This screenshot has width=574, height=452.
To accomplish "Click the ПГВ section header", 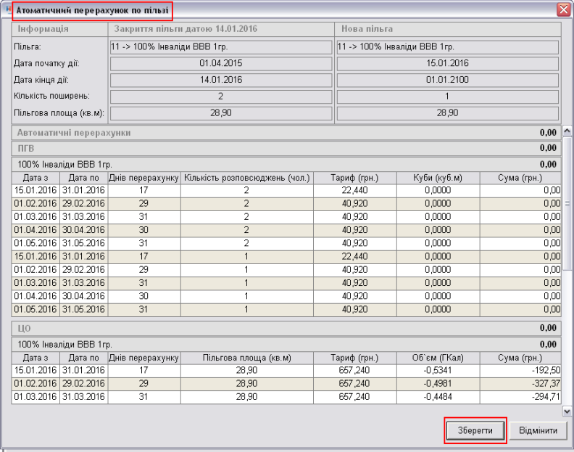I will tap(286, 148).
